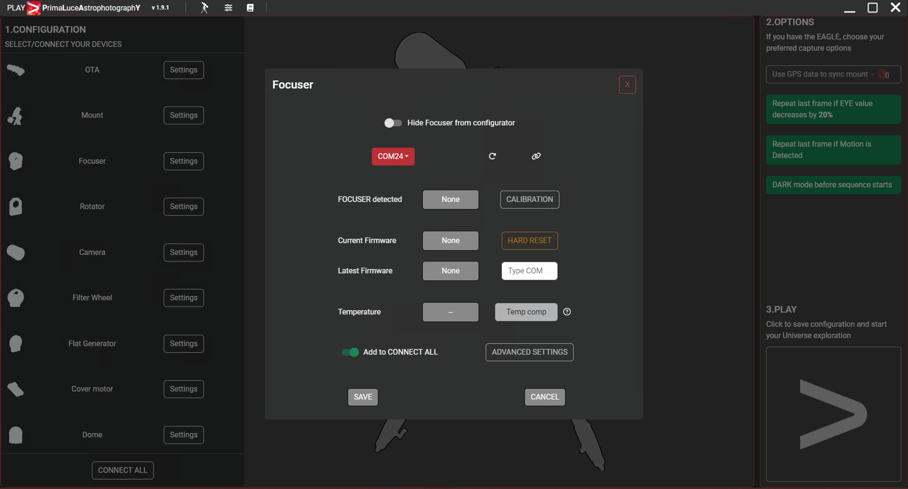This screenshot has height=489, width=908.
Task: Click the Temp comp button
Action: coord(526,312)
